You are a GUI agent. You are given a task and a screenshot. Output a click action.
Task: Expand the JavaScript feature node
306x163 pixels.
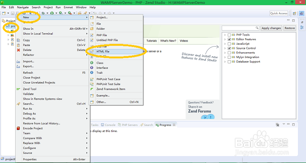click(225, 44)
